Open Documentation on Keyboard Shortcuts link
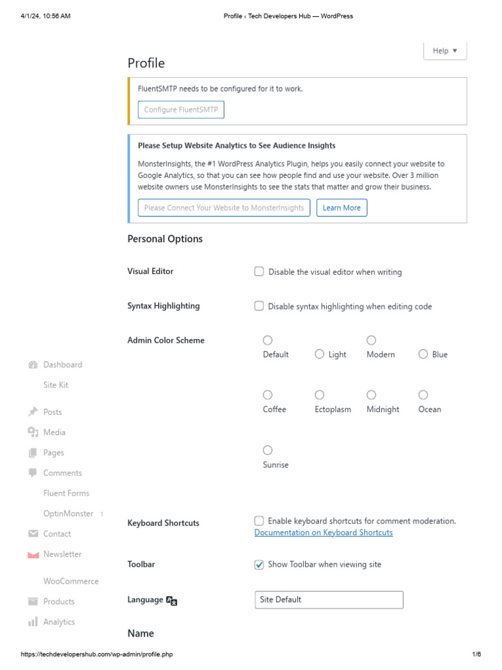502x670 pixels. click(x=324, y=533)
